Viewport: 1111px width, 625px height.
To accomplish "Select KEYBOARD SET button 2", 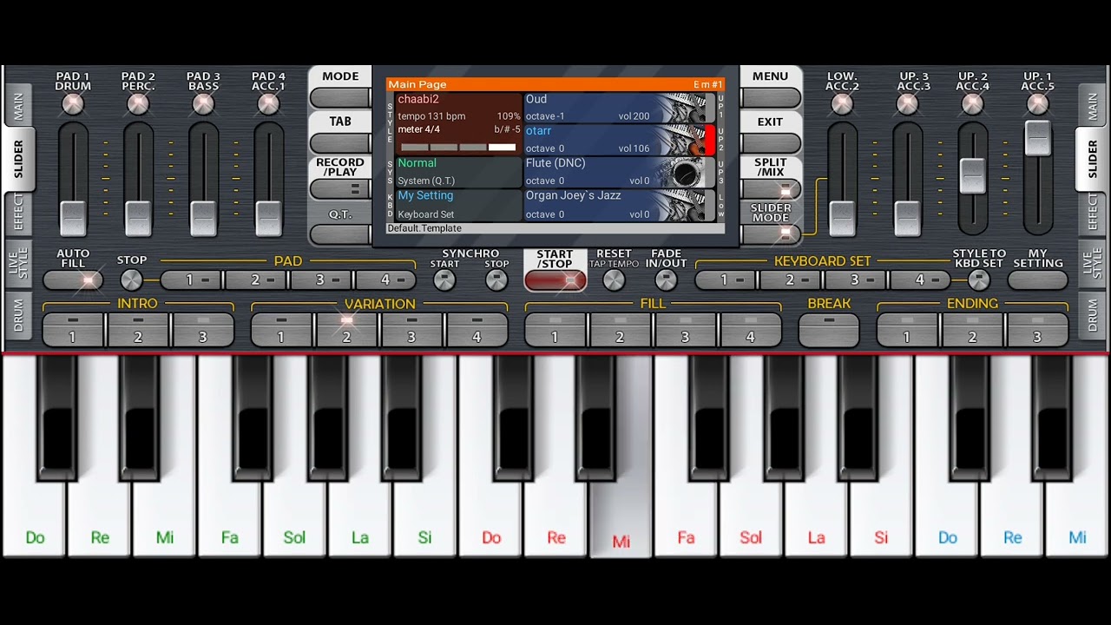I will click(x=791, y=280).
